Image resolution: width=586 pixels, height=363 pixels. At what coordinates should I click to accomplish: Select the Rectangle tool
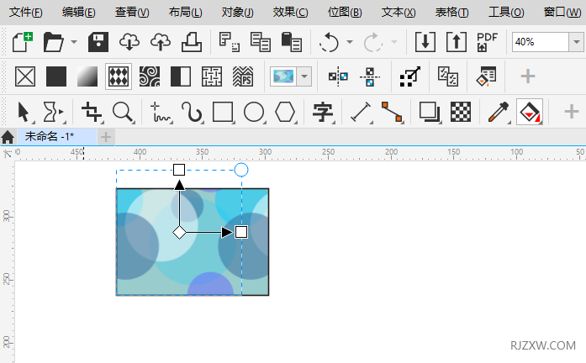pyautogui.click(x=223, y=112)
